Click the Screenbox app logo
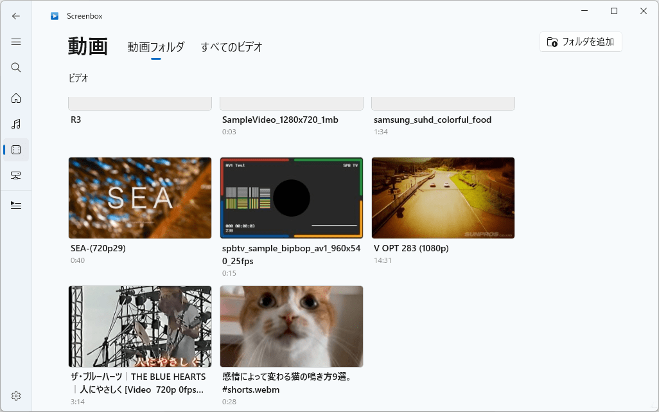Screen dimensions: 659x412 click(55, 16)
